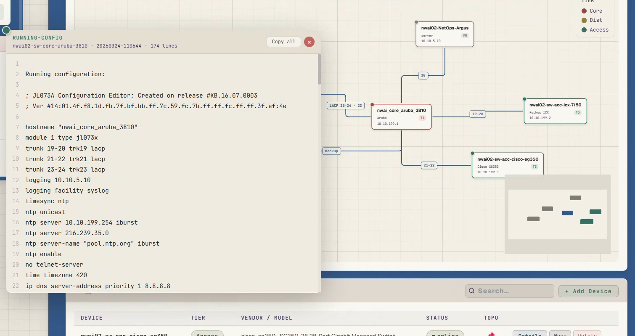The image size is (635, 336).
Task: Click green status dot on icx-7150 node
Action: pyautogui.click(x=524, y=99)
